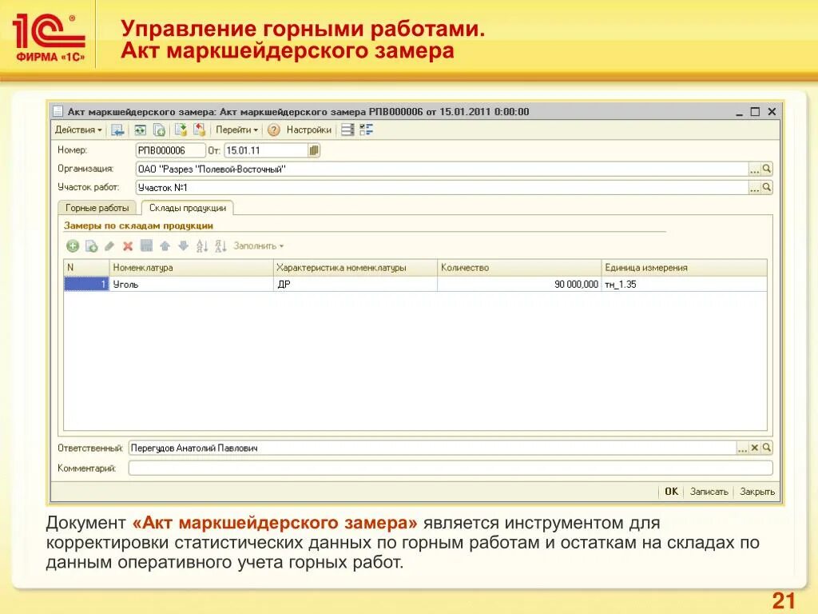The image size is (818, 614).
Task: Open the Перейти dropdown menu
Action: click(236, 130)
